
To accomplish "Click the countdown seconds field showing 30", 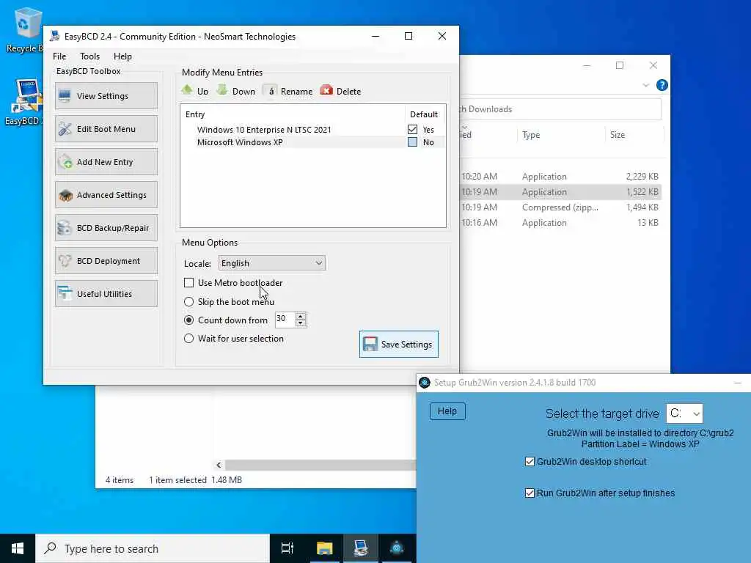I will click(285, 319).
